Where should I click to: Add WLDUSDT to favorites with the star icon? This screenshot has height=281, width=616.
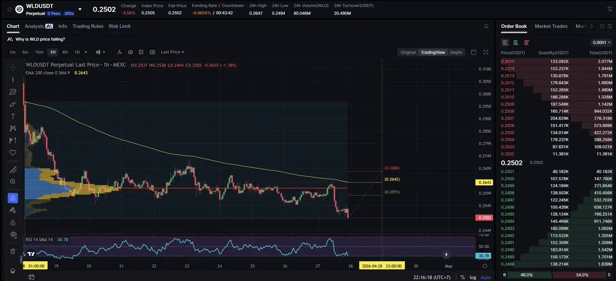[x=9, y=9]
